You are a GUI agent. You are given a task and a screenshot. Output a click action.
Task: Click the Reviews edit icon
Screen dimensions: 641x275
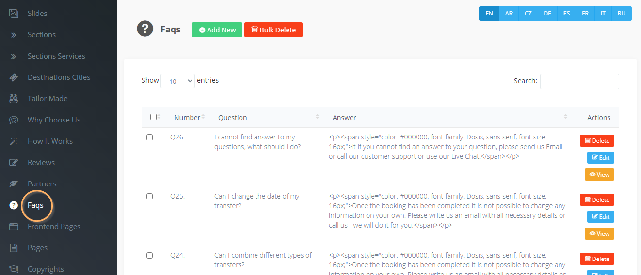[14, 163]
